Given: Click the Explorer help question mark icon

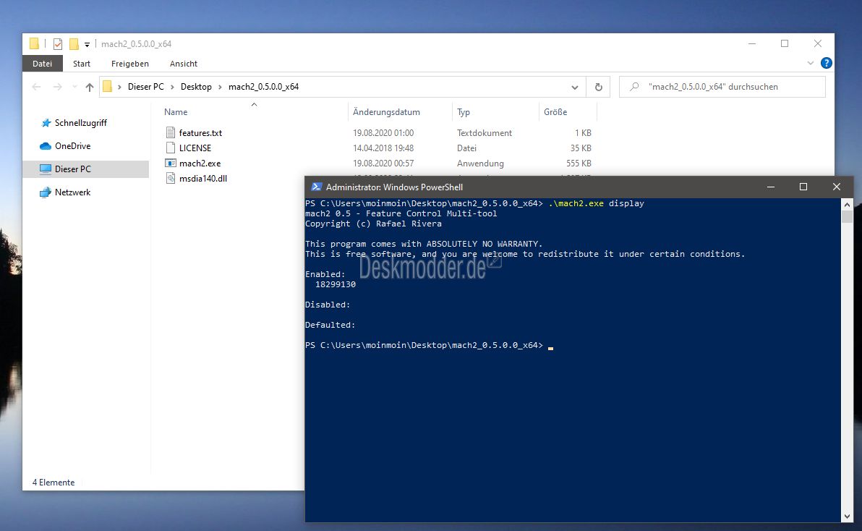Looking at the screenshot, I should 826,63.
